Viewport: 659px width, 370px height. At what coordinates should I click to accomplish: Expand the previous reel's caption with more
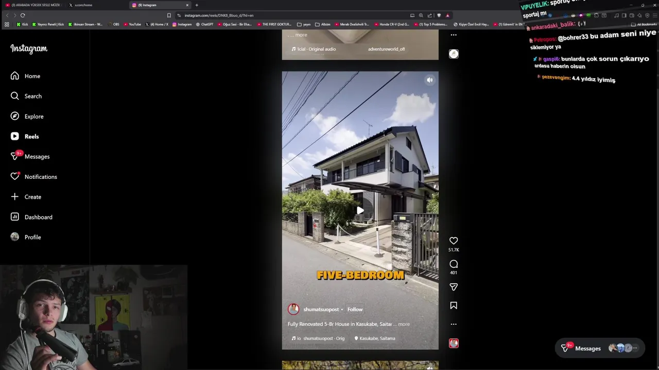301,35
